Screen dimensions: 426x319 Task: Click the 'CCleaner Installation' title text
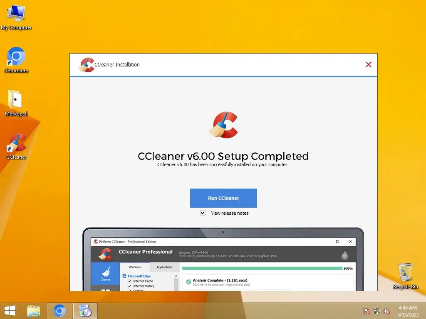click(117, 64)
